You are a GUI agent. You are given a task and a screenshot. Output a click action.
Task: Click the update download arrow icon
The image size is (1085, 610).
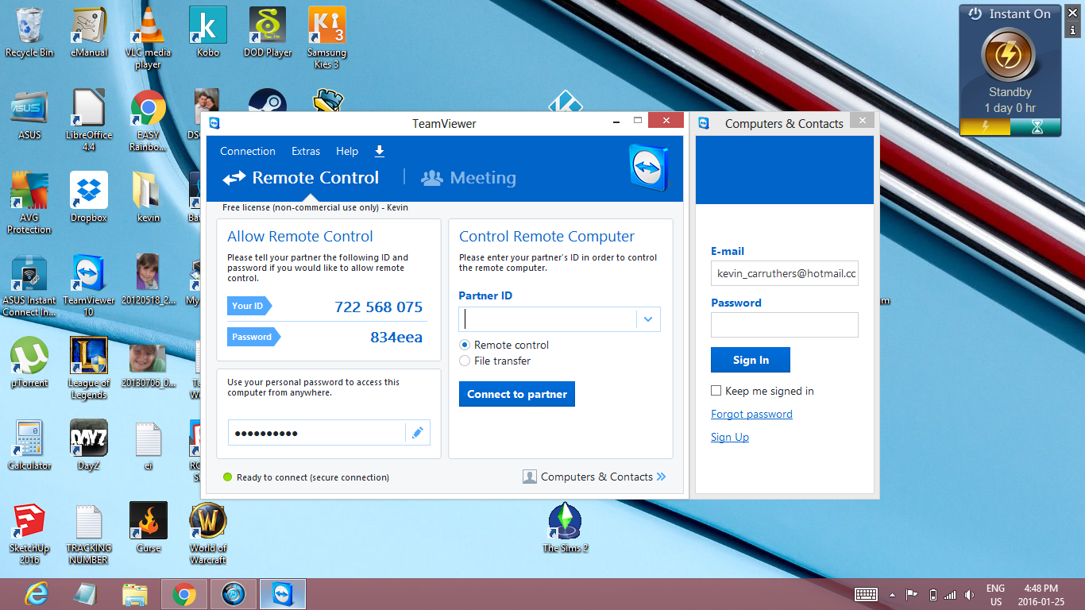click(x=380, y=151)
